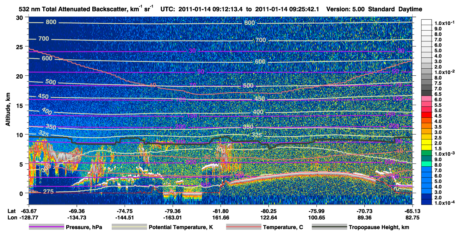
Task: Click latitude value -74.75
Action: coord(124,211)
